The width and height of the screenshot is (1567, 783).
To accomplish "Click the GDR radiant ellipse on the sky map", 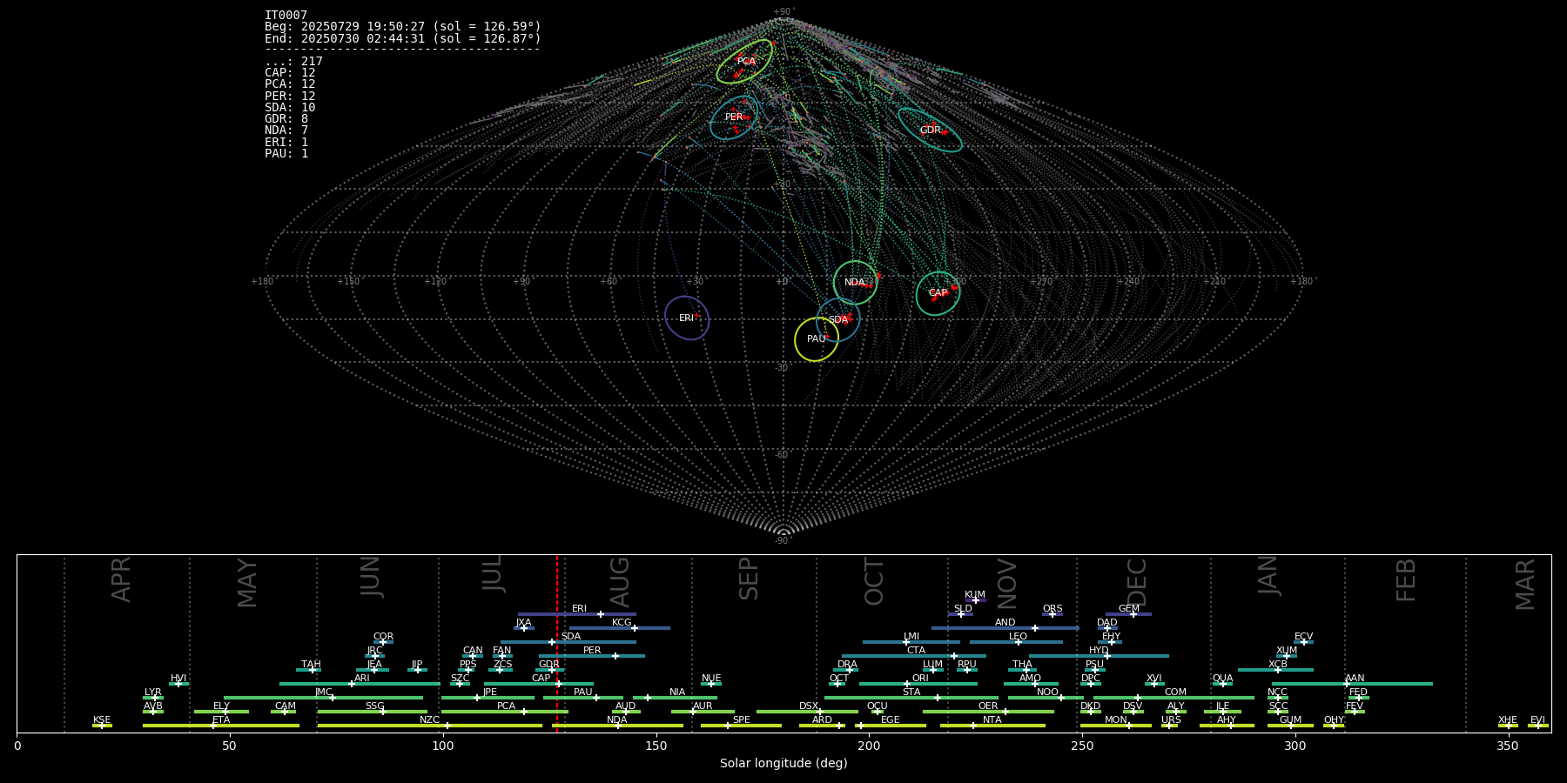I will pyautogui.click(x=930, y=130).
